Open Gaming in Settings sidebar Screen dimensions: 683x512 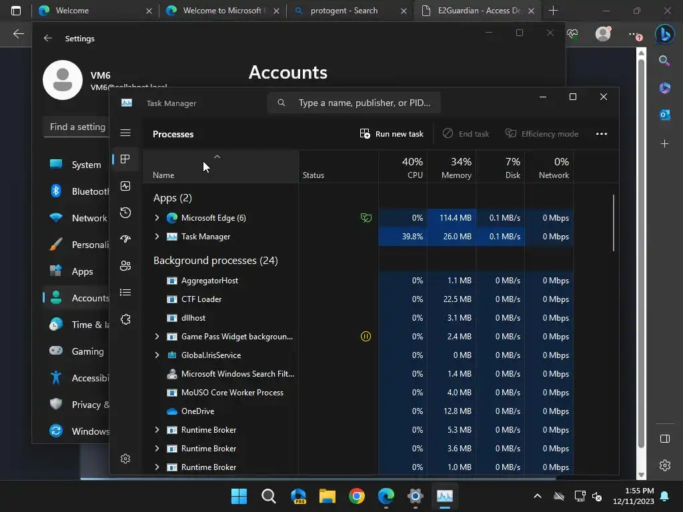click(x=76, y=351)
